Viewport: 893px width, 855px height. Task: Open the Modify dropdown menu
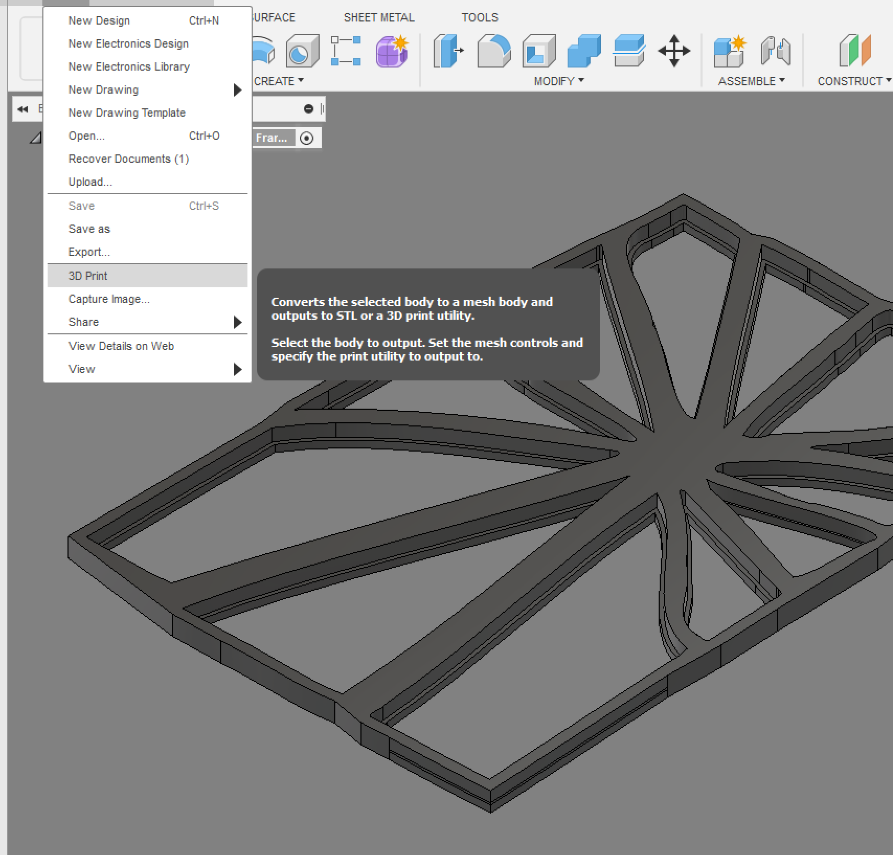coord(559,81)
